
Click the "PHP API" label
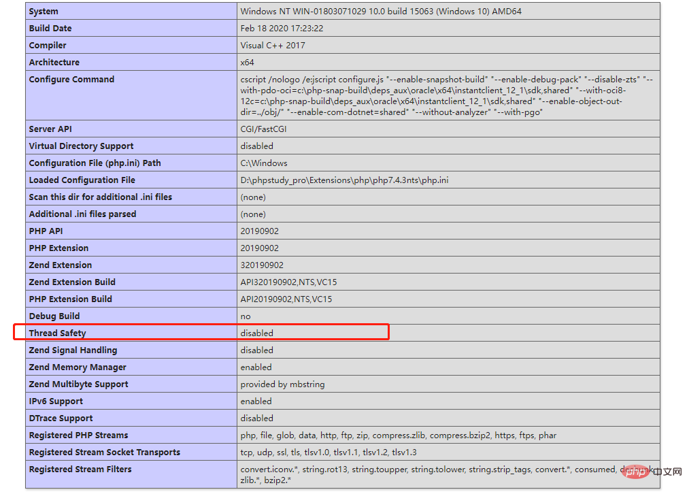click(46, 231)
